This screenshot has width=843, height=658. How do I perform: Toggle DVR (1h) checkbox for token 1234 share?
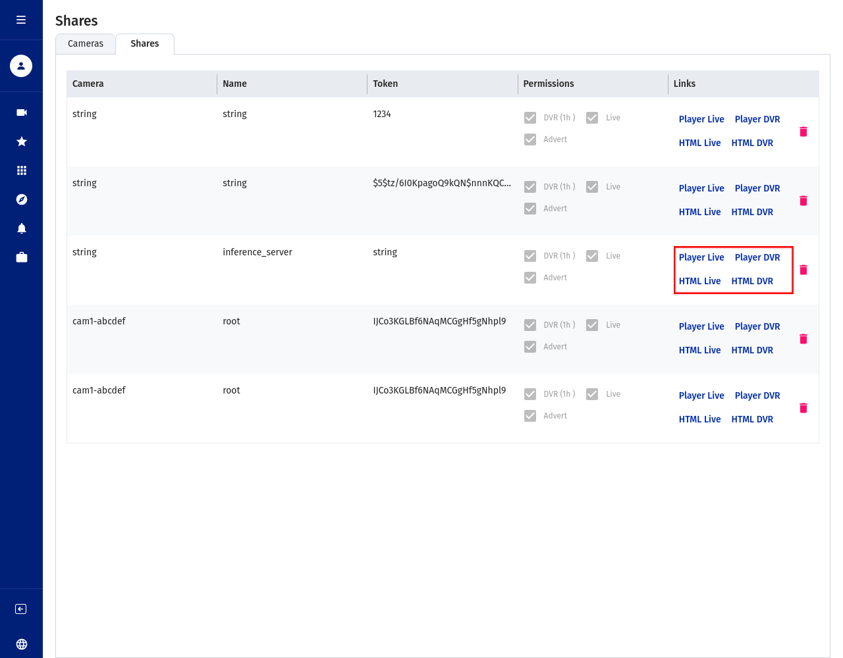pyautogui.click(x=530, y=118)
